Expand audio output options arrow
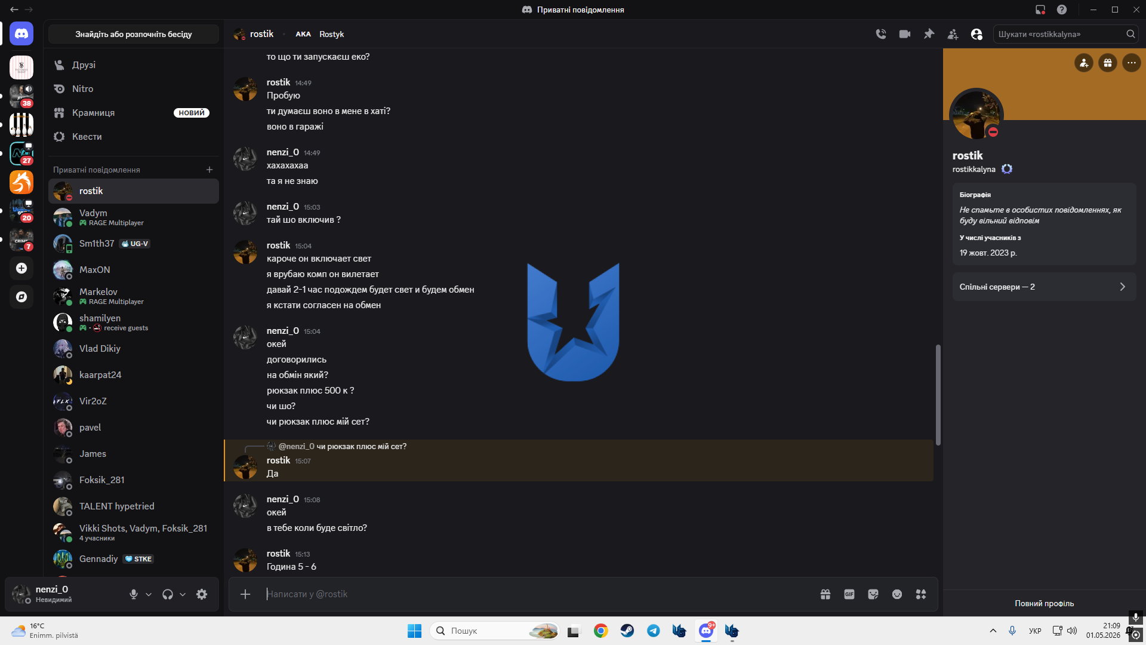Image resolution: width=1146 pixels, height=645 pixels. click(183, 594)
